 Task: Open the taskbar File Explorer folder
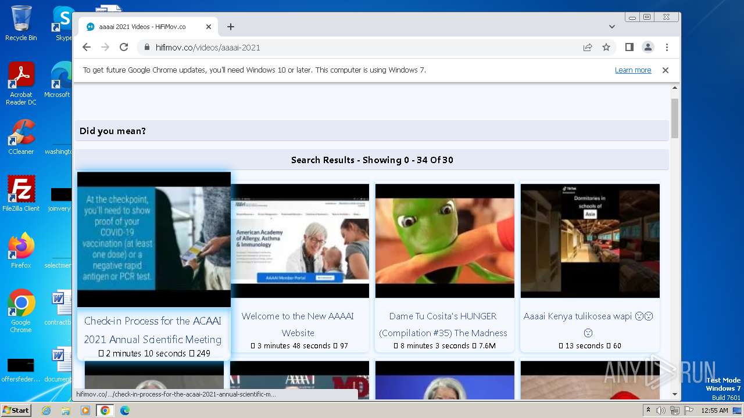coord(66,410)
